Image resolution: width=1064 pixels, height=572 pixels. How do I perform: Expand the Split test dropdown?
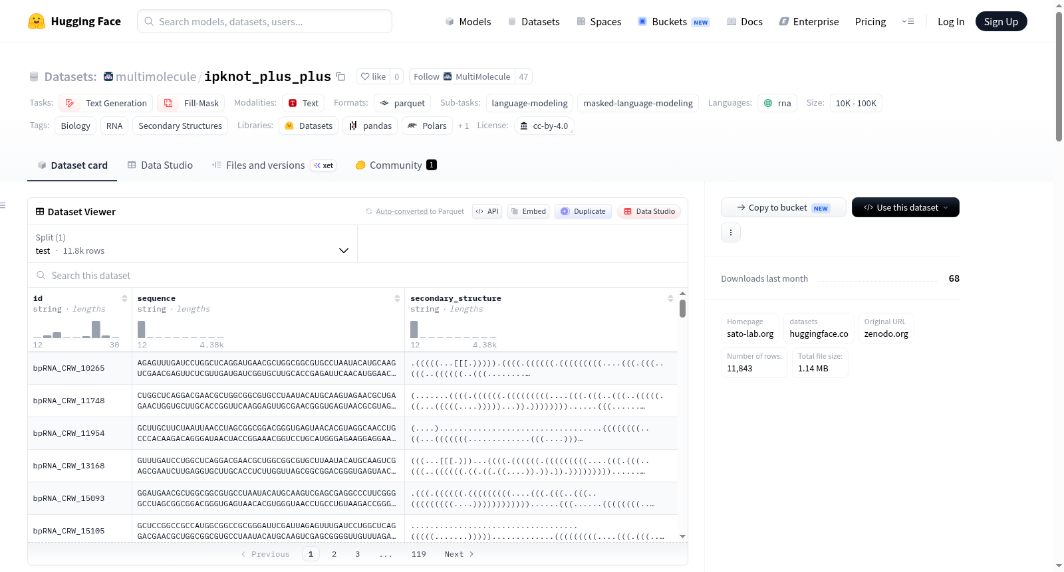click(x=192, y=244)
